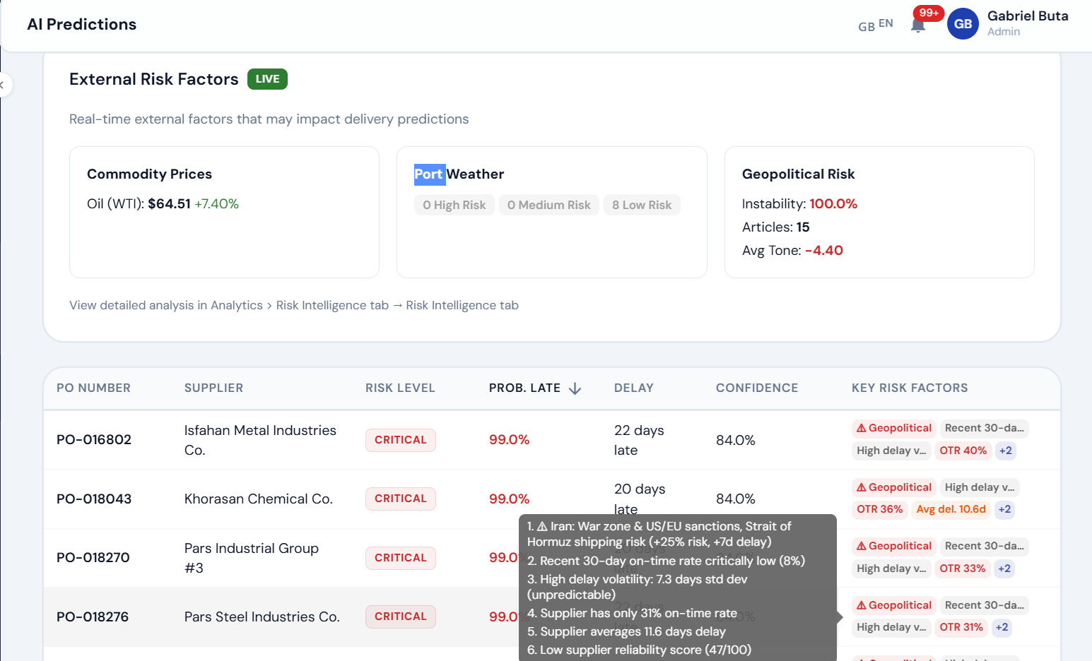Click the truncated Recent 30-da... chip on PO-016802
Screen dimensions: 1092x661
984,427
